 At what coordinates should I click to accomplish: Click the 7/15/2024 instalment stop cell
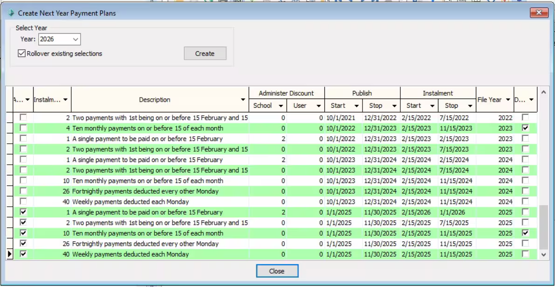point(457,170)
